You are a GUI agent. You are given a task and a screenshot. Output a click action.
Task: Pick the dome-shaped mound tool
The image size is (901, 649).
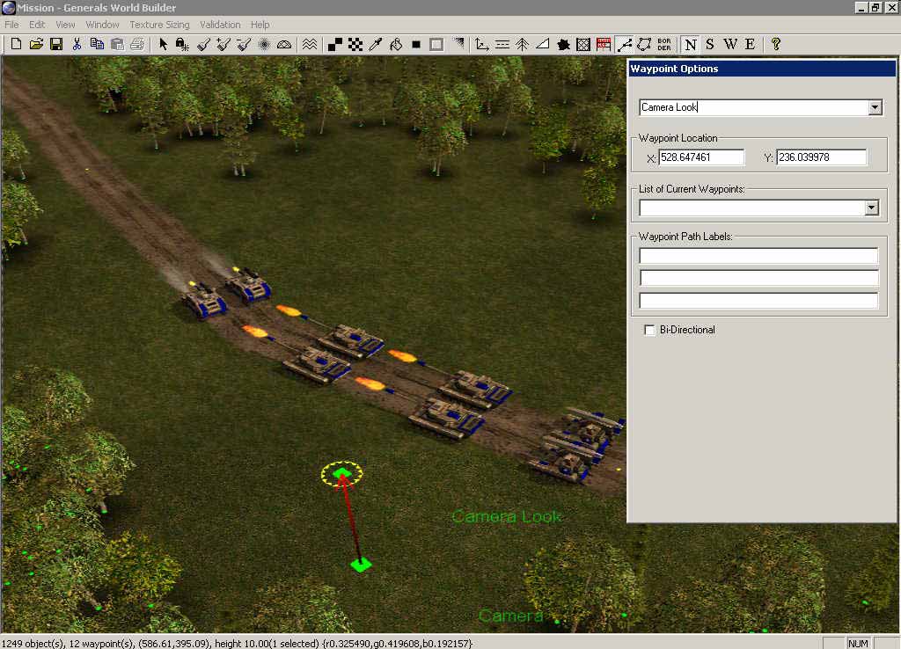point(284,44)
